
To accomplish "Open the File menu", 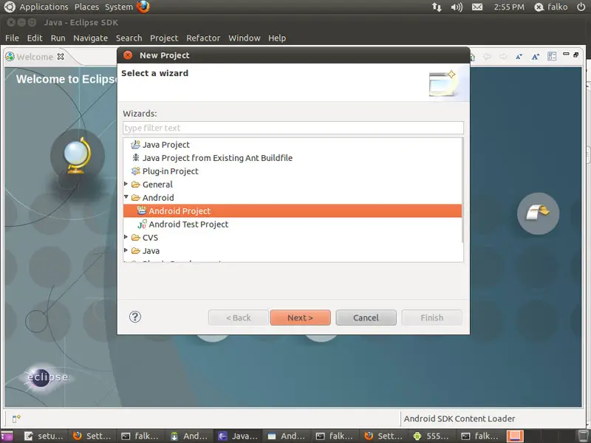I will pyautogui.click(x=12, y=38).
